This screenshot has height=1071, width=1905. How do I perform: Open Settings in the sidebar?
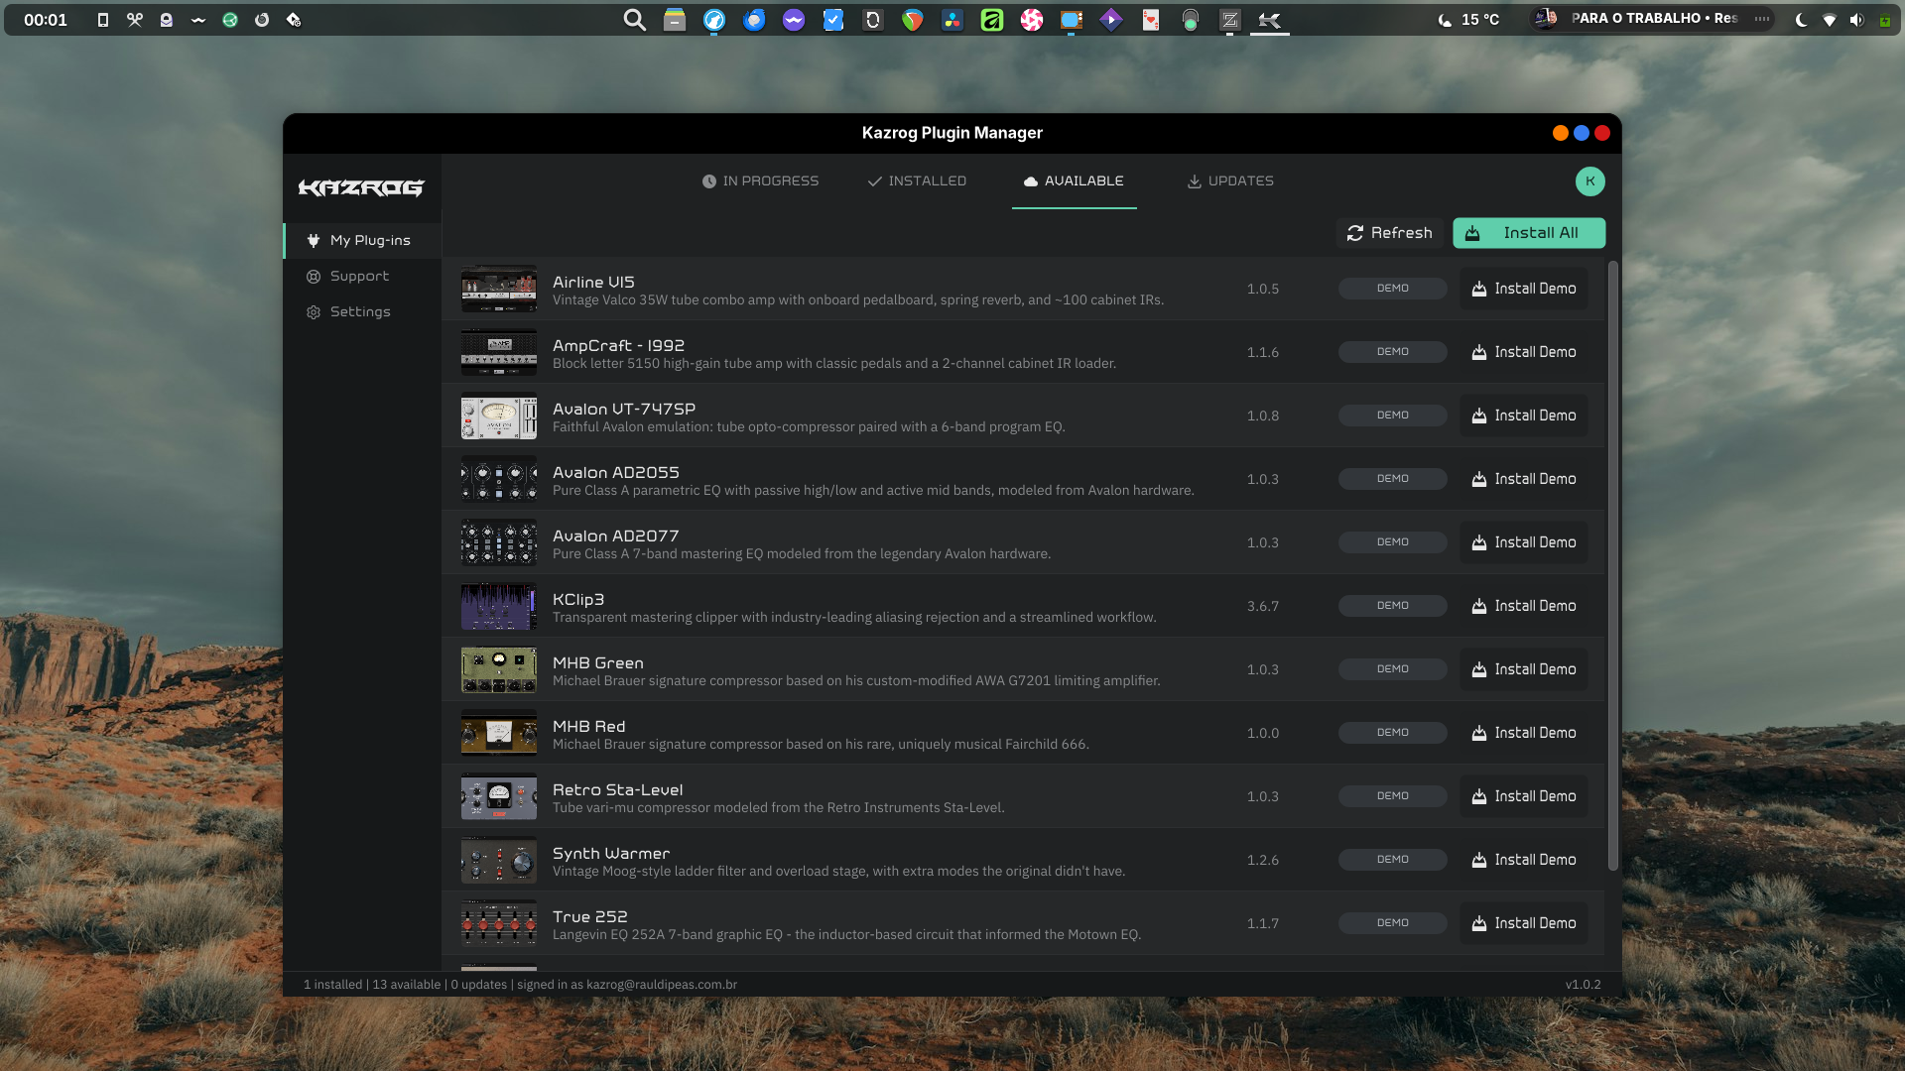(362, 312)
